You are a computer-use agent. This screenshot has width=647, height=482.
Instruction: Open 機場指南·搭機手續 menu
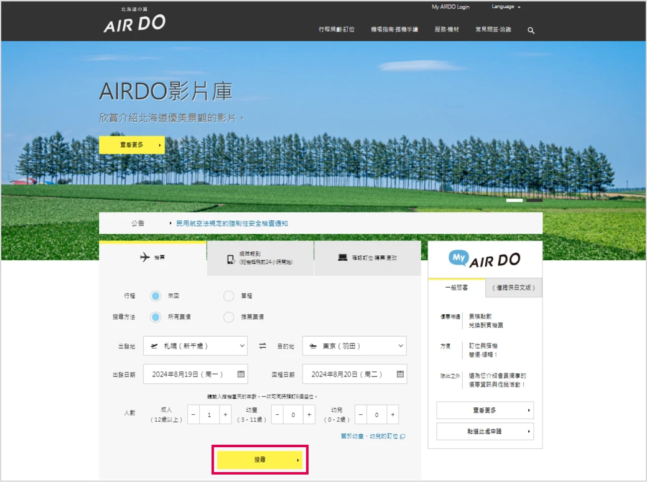[394, 29]
